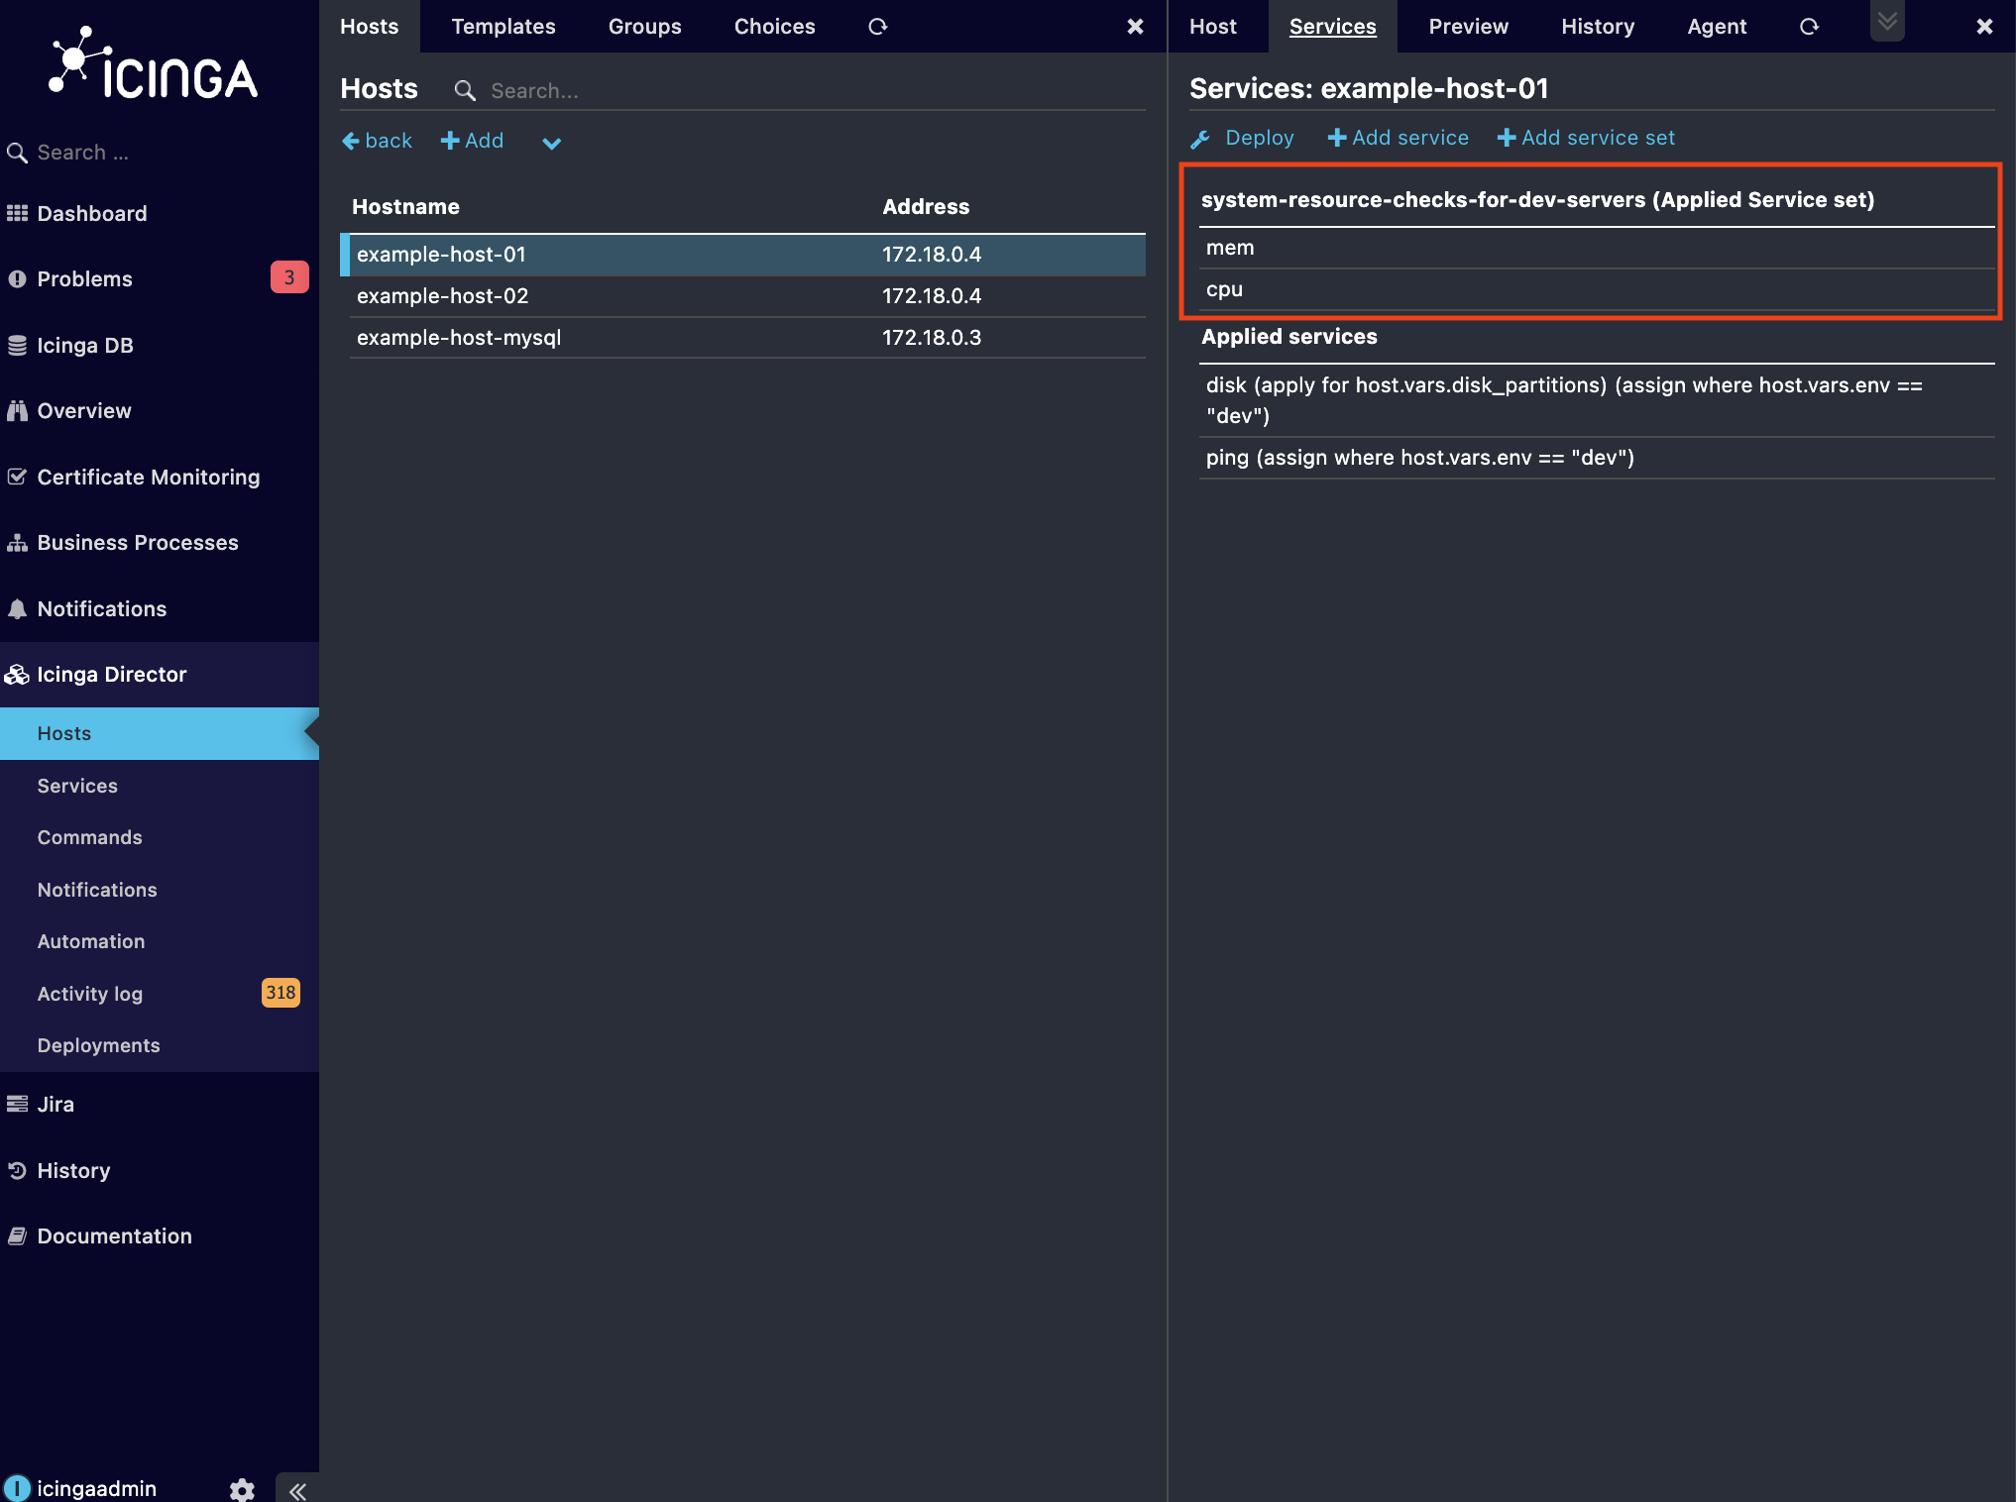This screenshot has width=2016, height=1502.
Task: Open the tab overflow double-chevron dropdown
Action: 1887,20
